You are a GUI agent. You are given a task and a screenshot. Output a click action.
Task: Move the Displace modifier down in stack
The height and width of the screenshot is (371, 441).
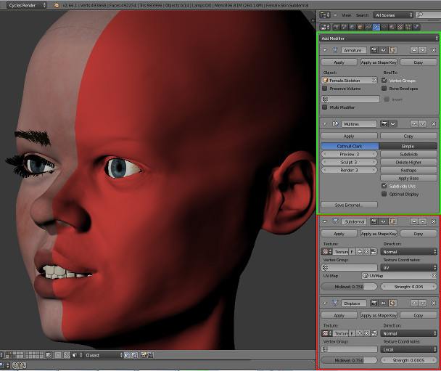(x=424, y=303)
